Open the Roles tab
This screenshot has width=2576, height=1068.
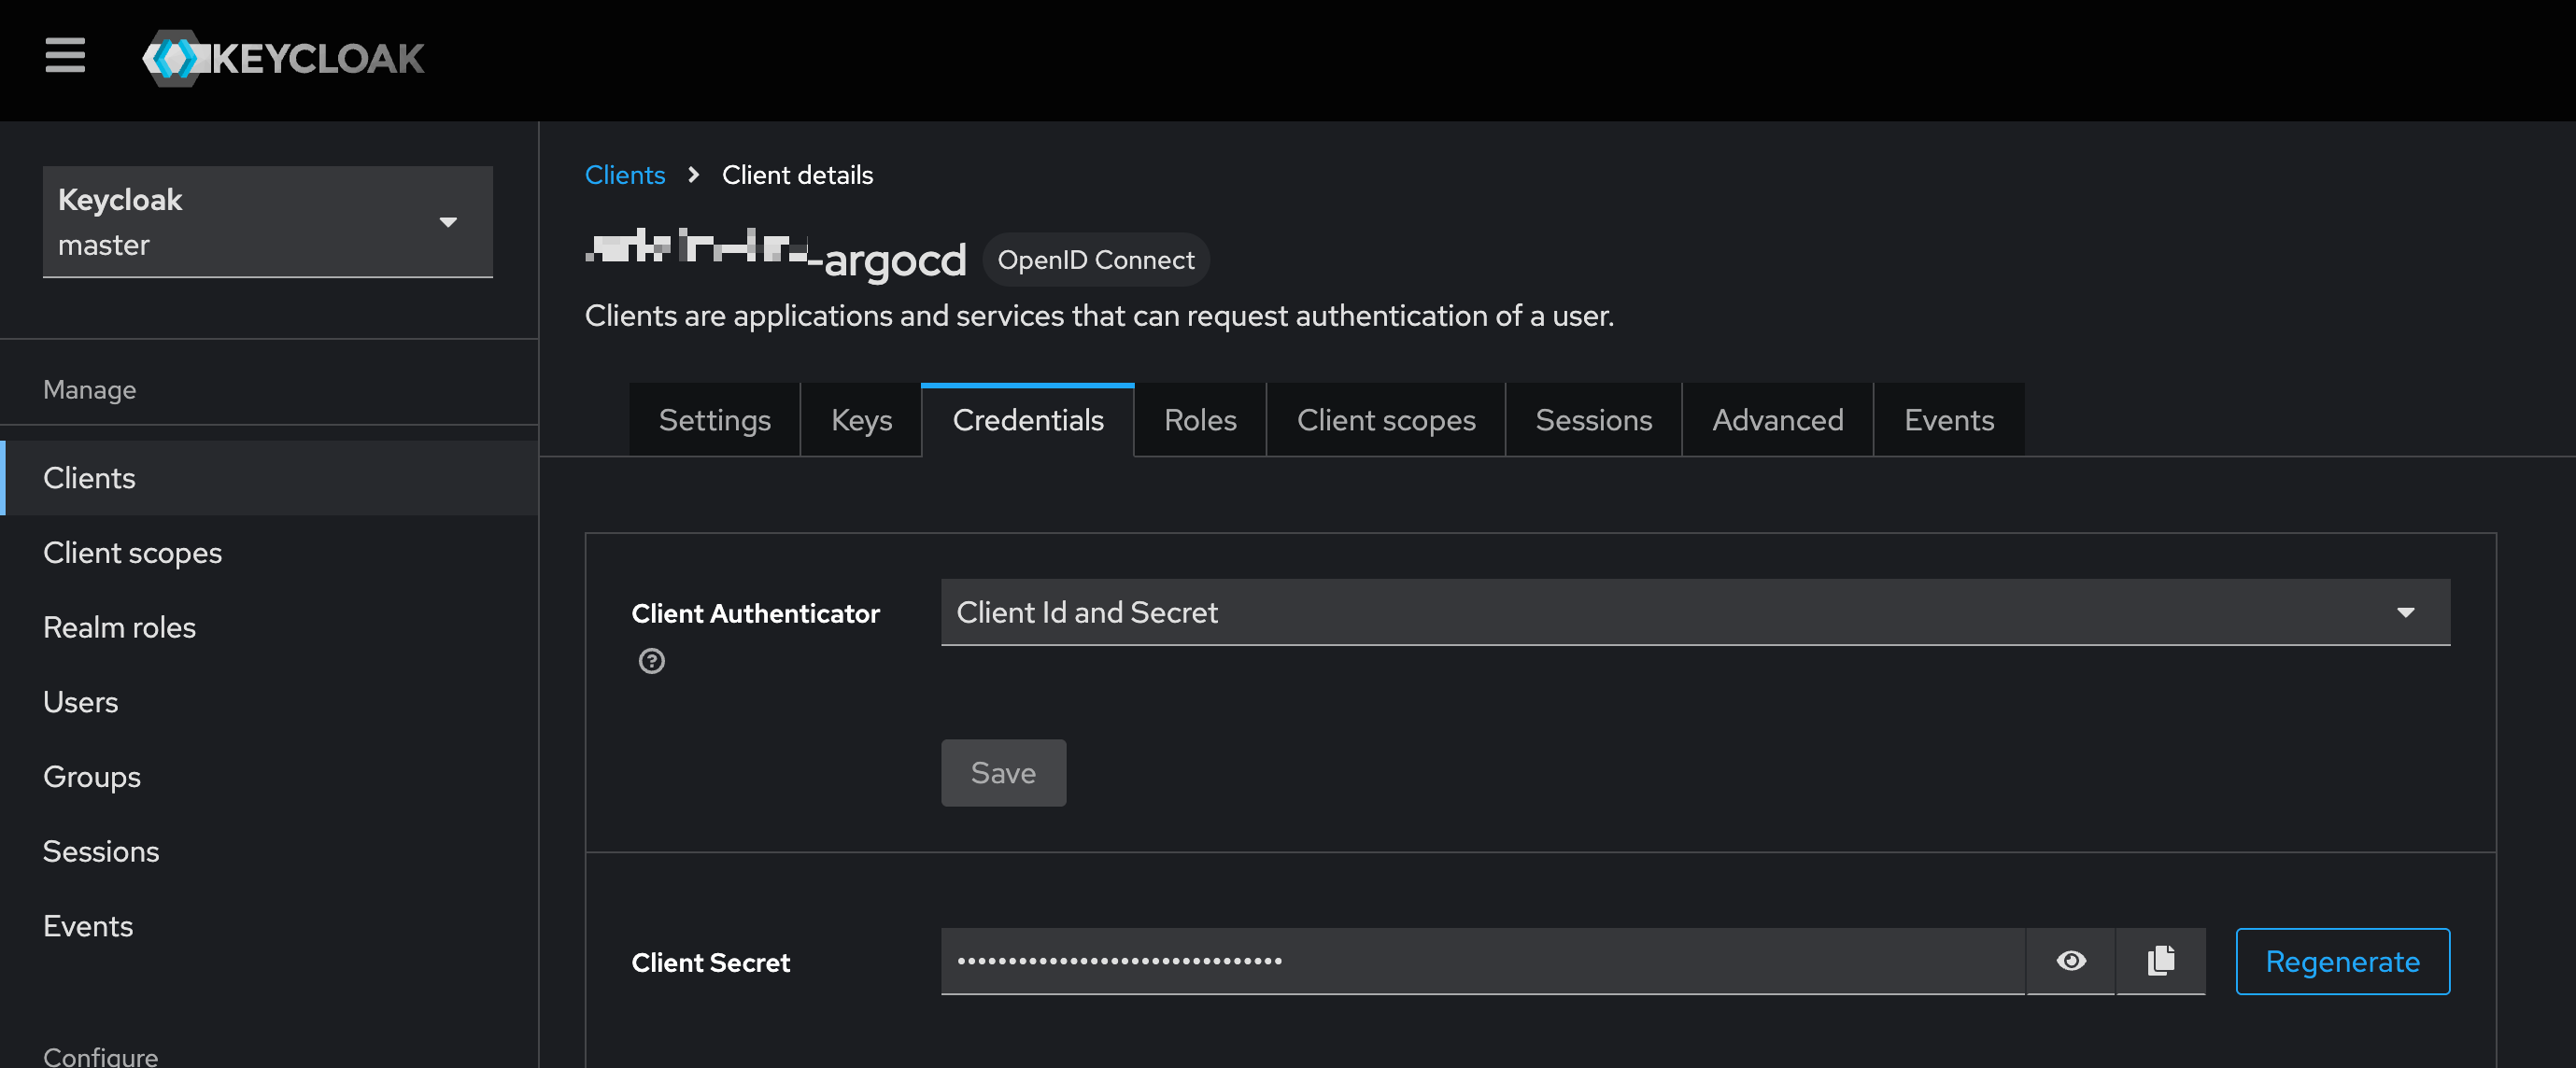click(x=1200, y=421)
